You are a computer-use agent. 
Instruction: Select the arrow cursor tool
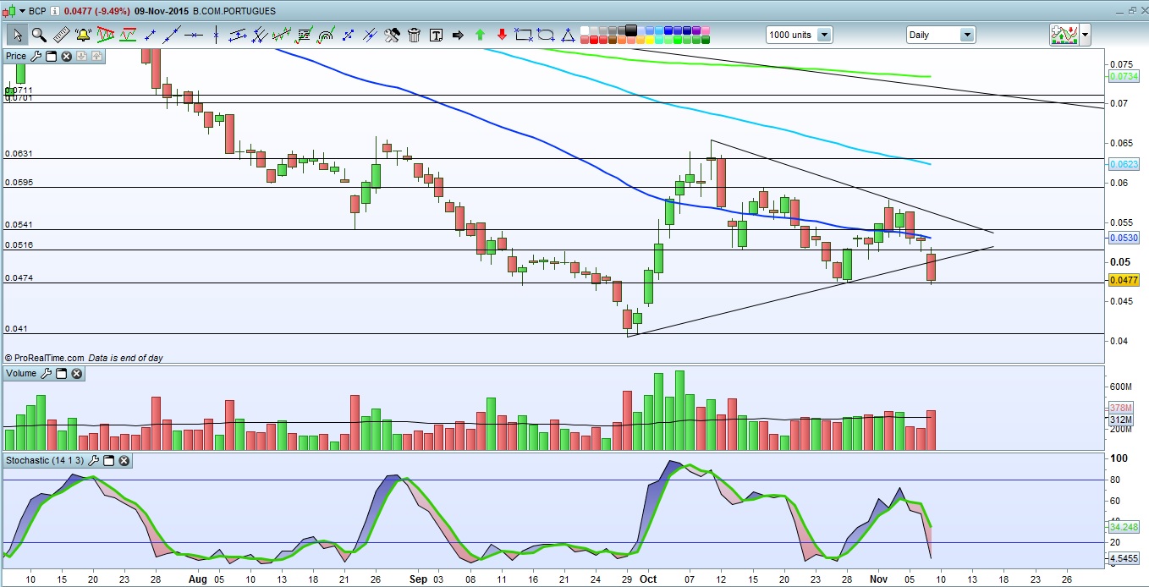[x=17, y=35]
